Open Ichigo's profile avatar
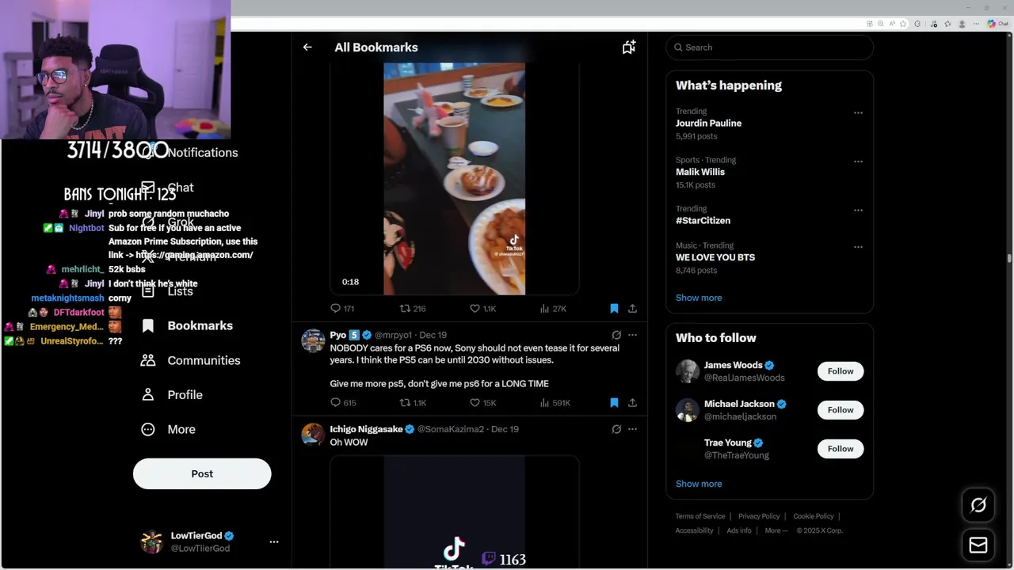1014x570 pixels. coord(313,435)
